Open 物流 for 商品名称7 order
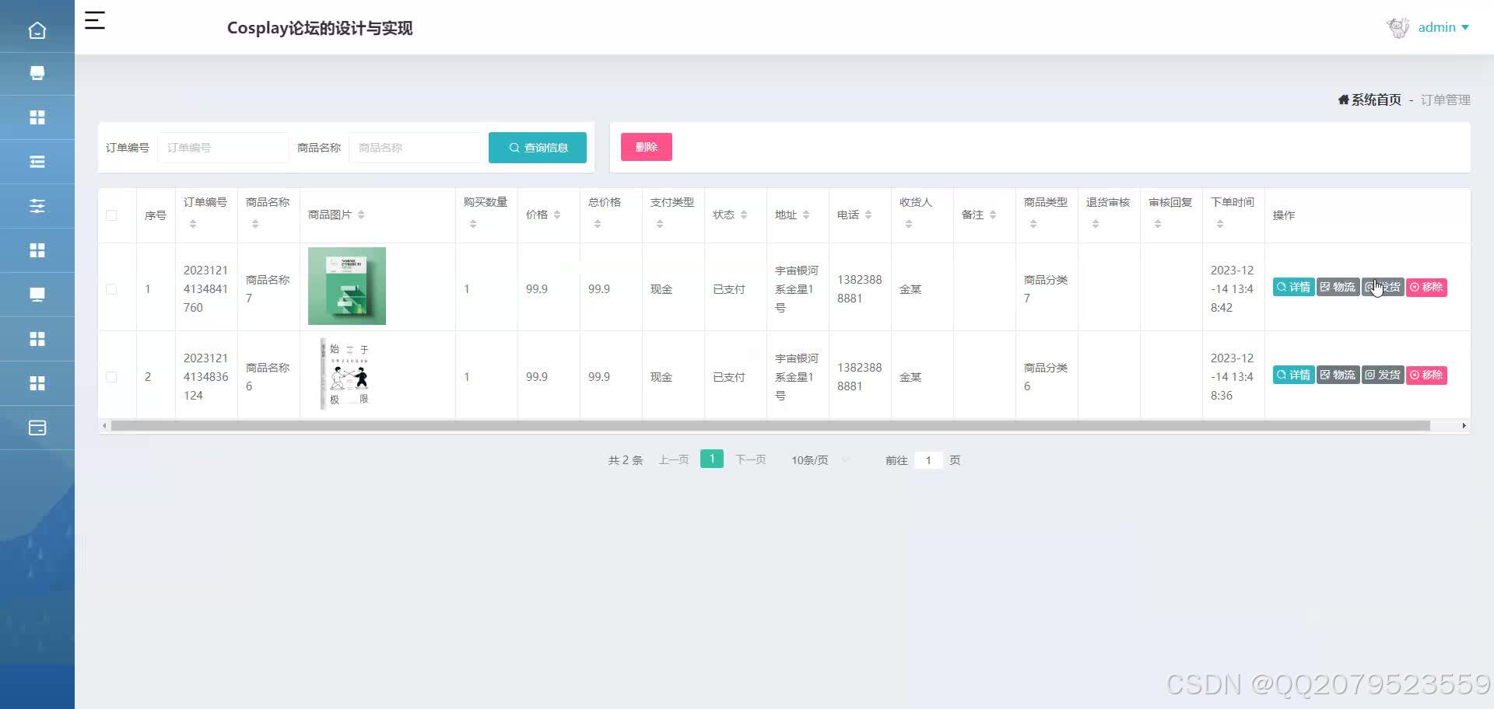The width and height of the screenshot is (1494, 709). 1338,287
